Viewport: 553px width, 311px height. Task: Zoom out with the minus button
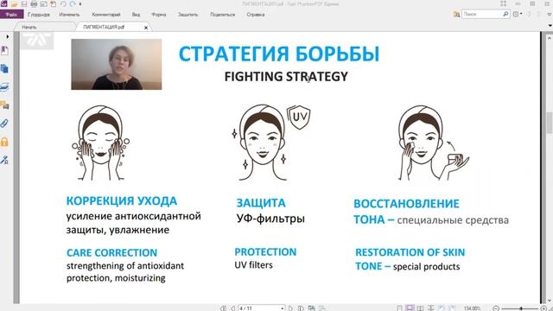coord(496,308)
